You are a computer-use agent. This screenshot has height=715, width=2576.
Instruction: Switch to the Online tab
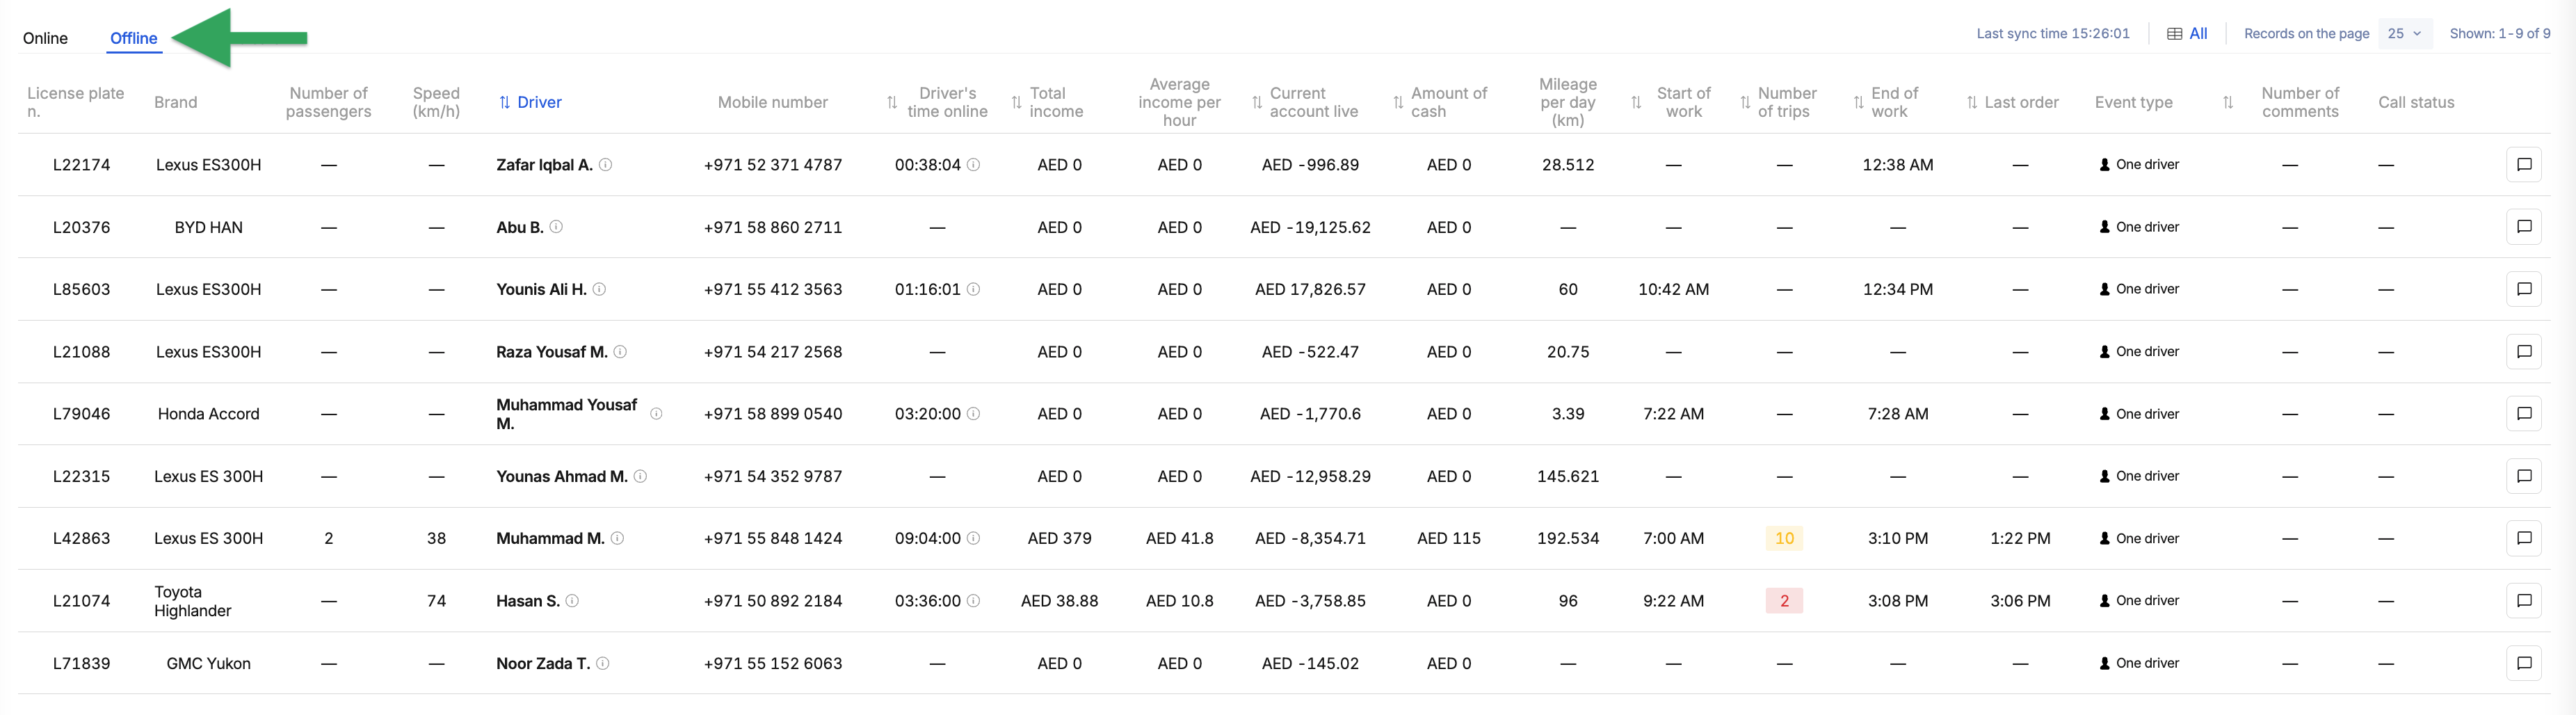46,38
